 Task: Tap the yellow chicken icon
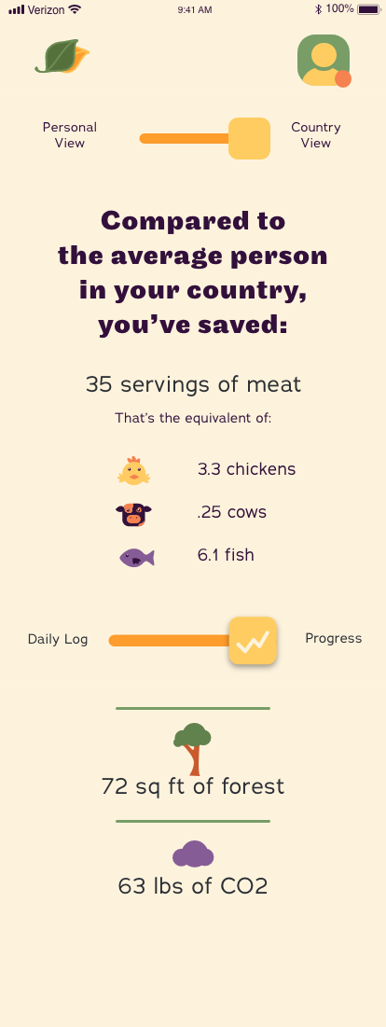click(x=134, y=470)
